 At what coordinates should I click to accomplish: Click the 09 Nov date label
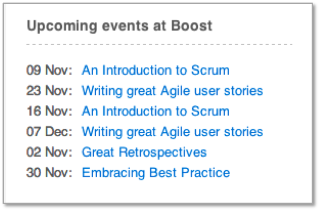(x=49, y=70)
